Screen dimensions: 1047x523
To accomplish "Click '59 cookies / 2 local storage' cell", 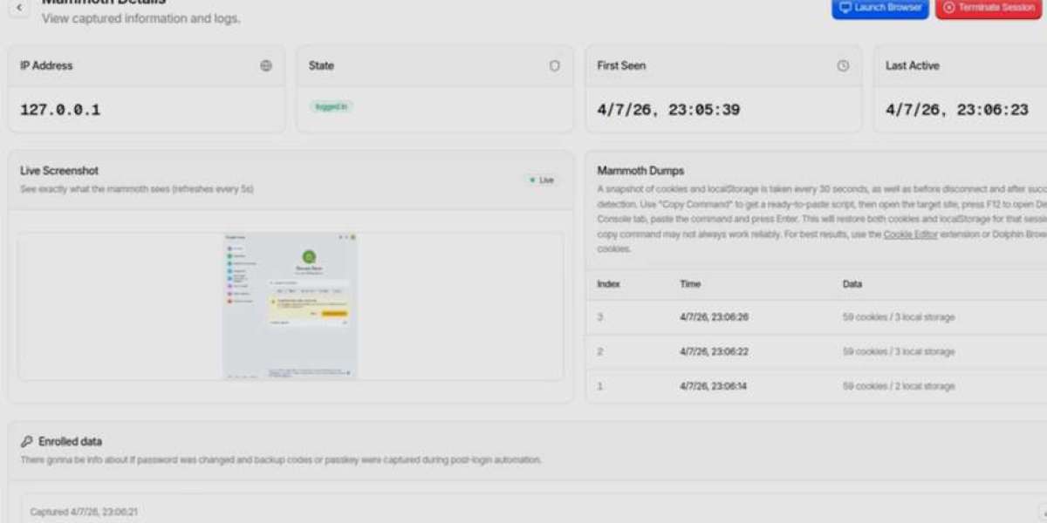I will [899, 386].
